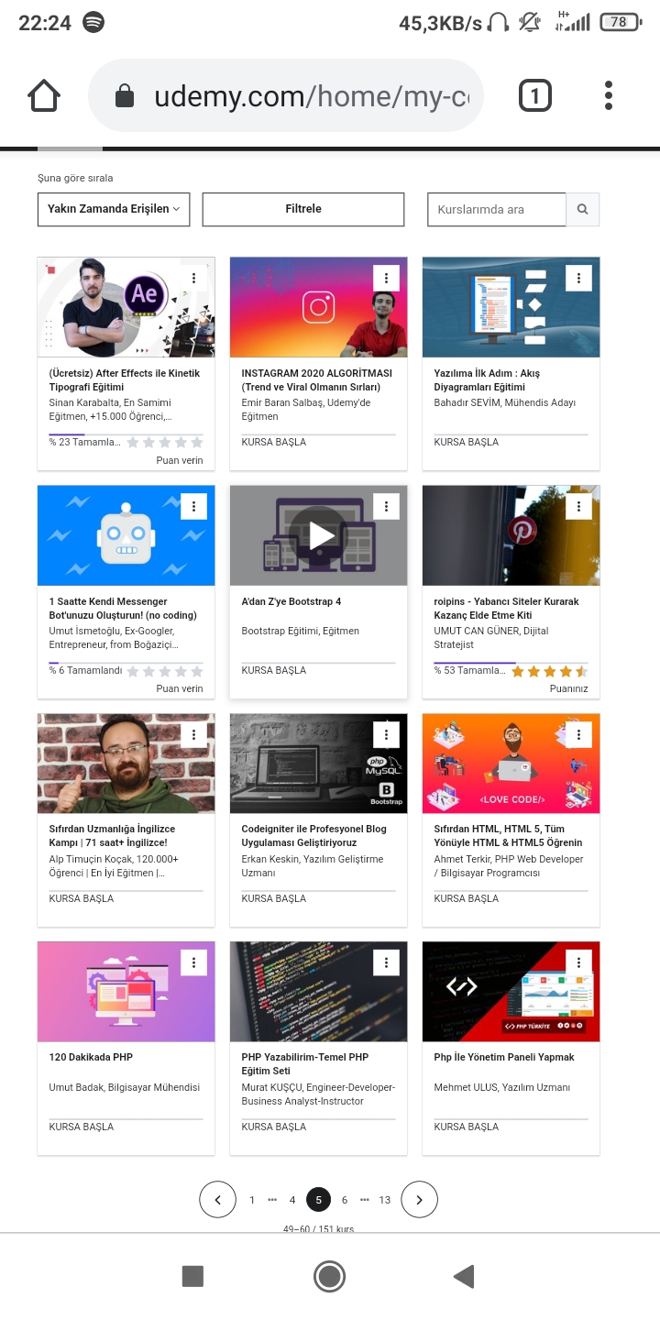Open options menu for Codeigniter Blog course
The height and width of the screenshot is (1320, 660).
(x=386, y=735)
